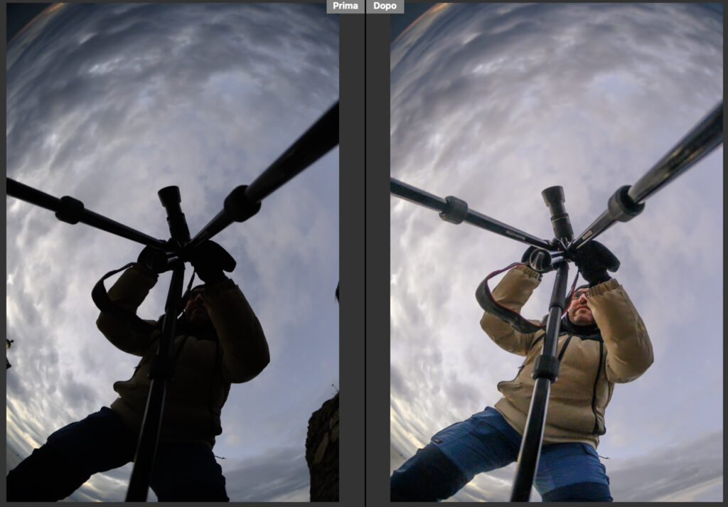The image size is (728, 507).
Task: Click the Dopo label
Action: click(x=385, y=6)
